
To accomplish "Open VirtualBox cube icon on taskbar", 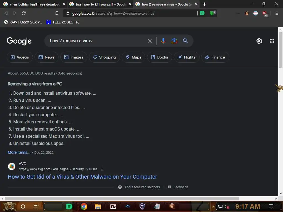I will coord(142,206).
